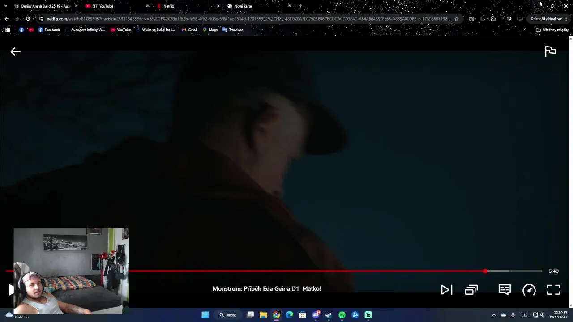573x322 pixels.
Task: Click the red progress bar scrubber knob
Action: pyautogui.click(x=486, y=271)
